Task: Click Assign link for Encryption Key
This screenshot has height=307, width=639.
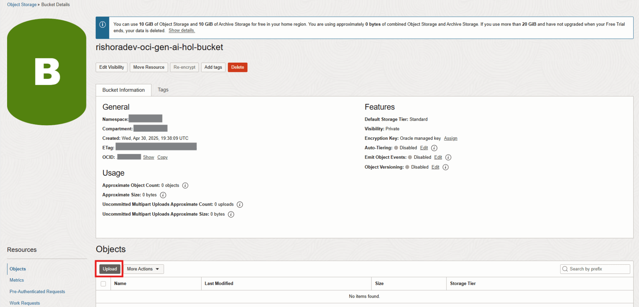Action: pos(450,138)
